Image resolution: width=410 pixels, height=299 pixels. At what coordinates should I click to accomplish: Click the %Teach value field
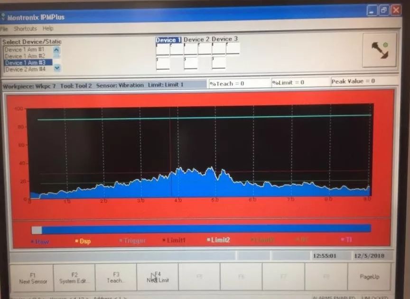[x=239, y=83]
